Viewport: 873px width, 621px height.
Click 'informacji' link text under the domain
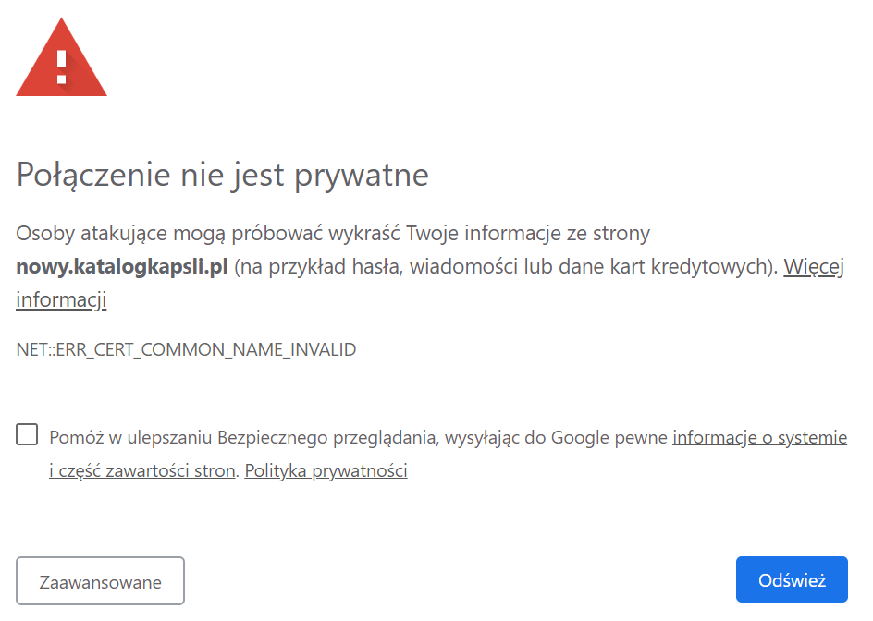(x=61, y=299)
